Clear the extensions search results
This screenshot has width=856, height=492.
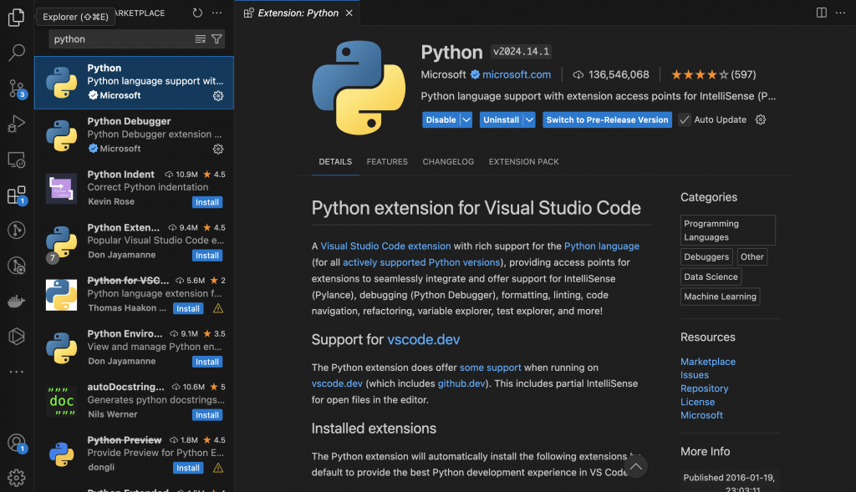[201, 39]
